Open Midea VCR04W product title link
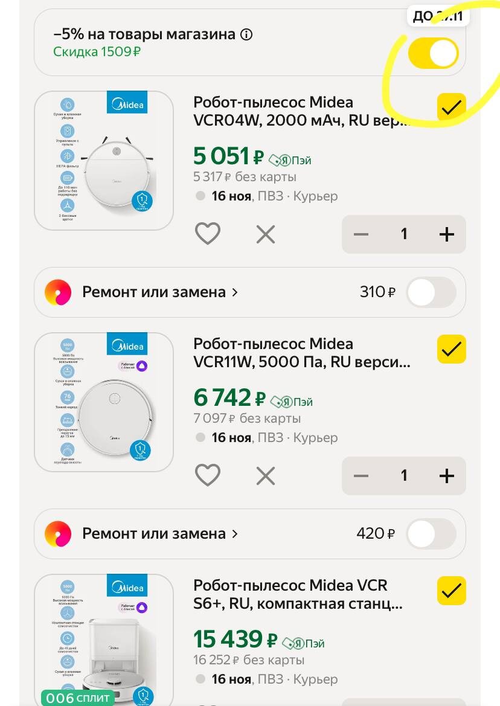500x706 pixels. pyautogui.click(x=302, y=111)
